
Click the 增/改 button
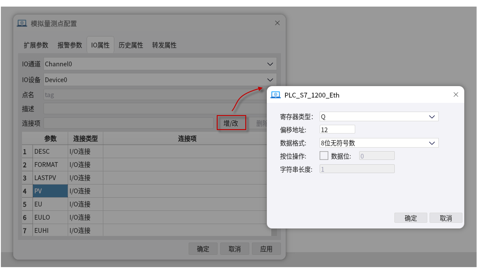click(x=231, y=123)
